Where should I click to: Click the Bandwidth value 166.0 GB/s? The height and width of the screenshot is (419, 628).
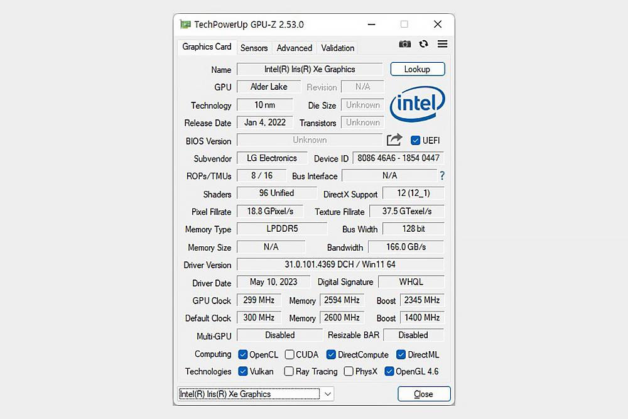406,247
